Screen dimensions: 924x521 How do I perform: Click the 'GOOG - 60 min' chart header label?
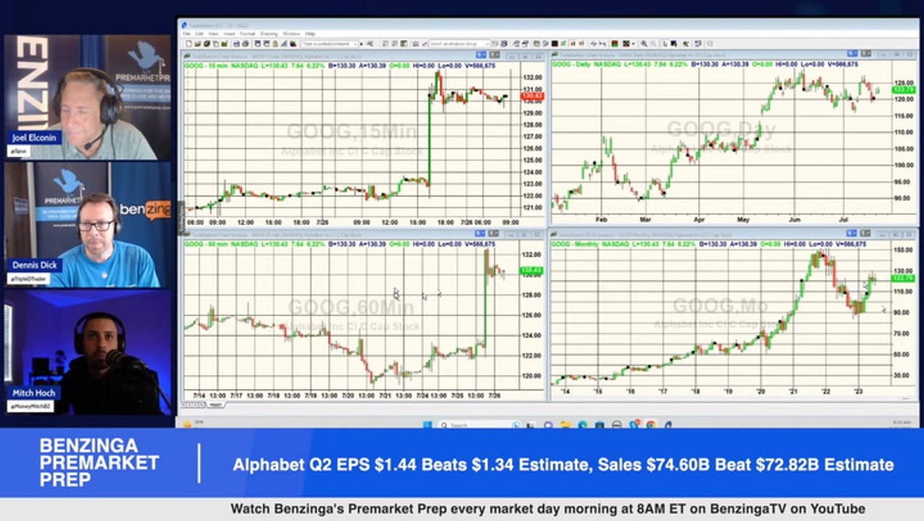[x=208, y=244]
